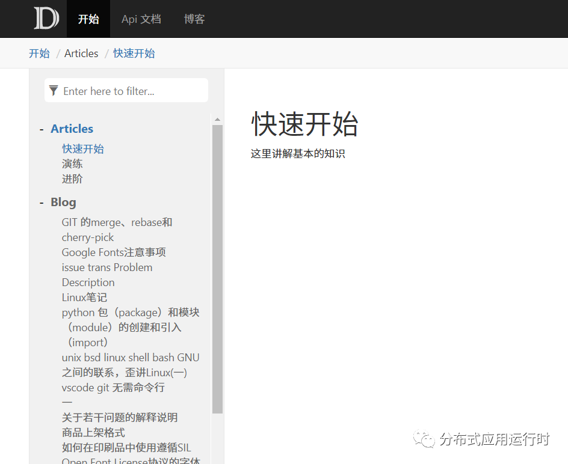568x464 pixels.
Task: Open the Api 文档 section from top navigation
Action: click(141, 19)
